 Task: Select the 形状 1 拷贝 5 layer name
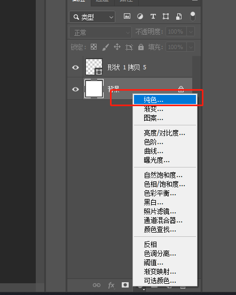click(127, 67)
